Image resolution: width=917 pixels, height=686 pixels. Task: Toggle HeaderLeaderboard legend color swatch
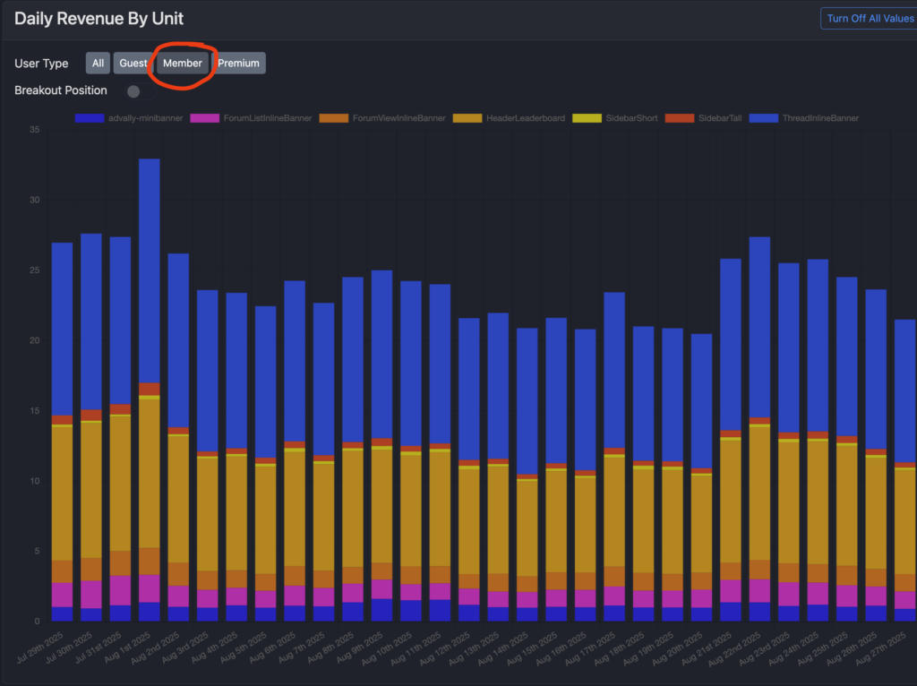tap(467, 118)
